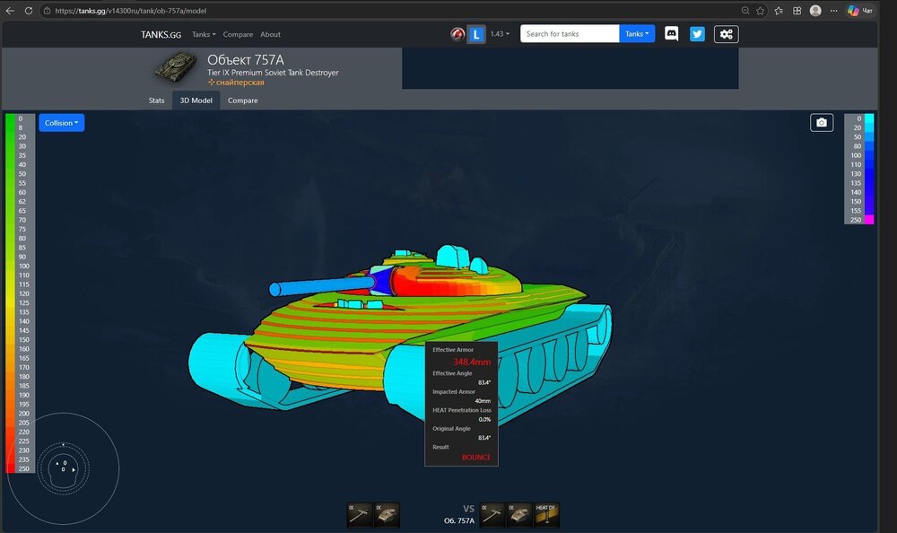The width and height of the screenshot is (897, 533).
Task: Click the BOUNCE result text
Action: point(476,457)
